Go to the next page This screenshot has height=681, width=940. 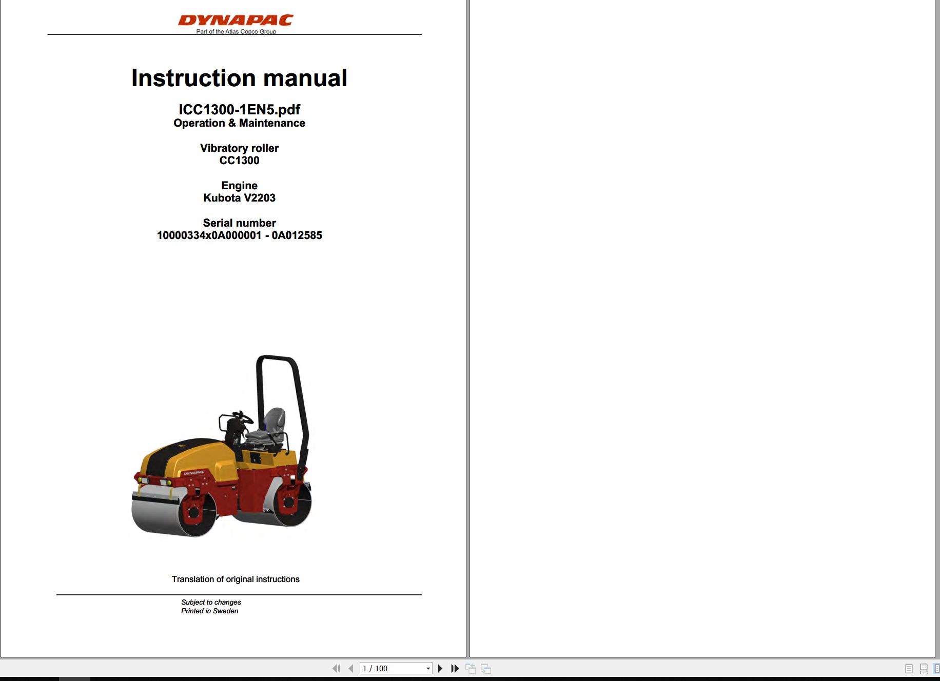(x=440, y=668)
